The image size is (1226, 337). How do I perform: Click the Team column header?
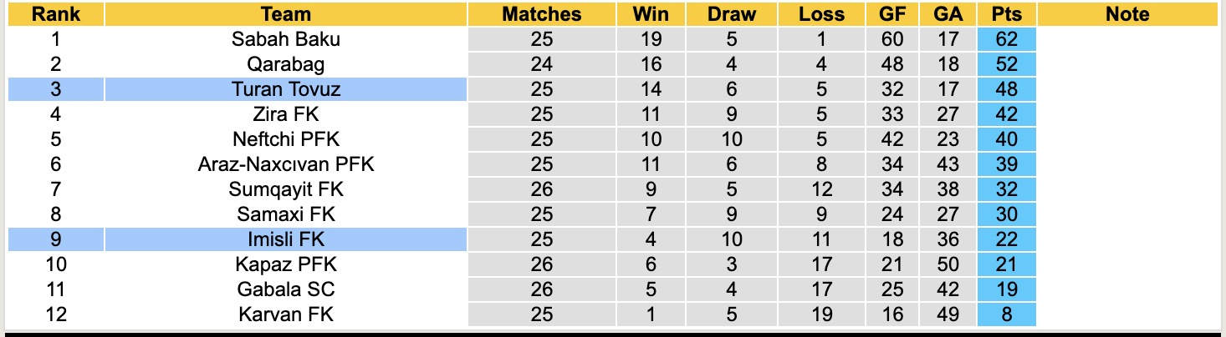(286, 14)
